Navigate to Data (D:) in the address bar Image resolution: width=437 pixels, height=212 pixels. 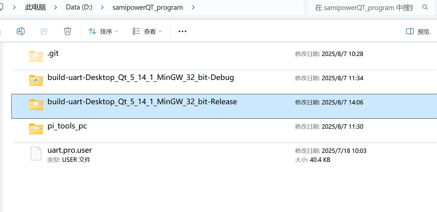click(79, 8)
